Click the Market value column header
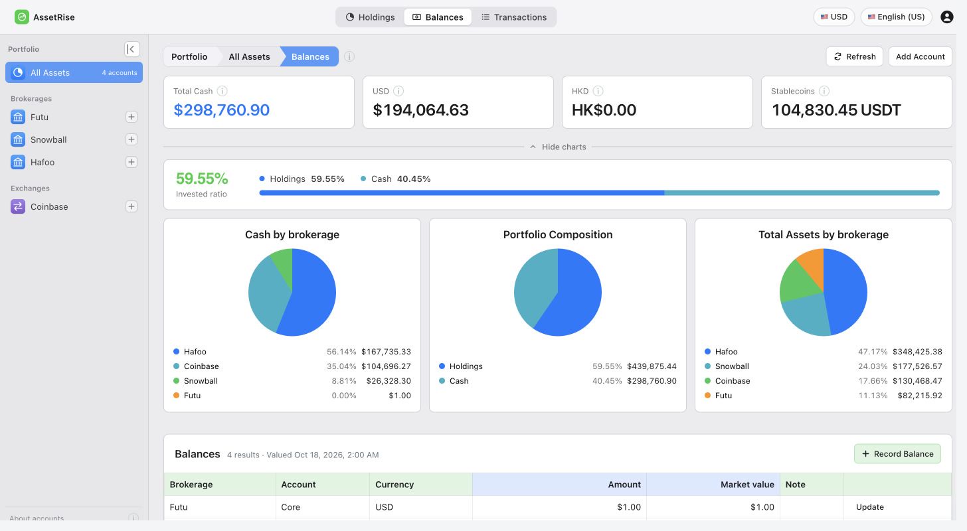Viewport: 967px width, 531px height. point(713,485)
